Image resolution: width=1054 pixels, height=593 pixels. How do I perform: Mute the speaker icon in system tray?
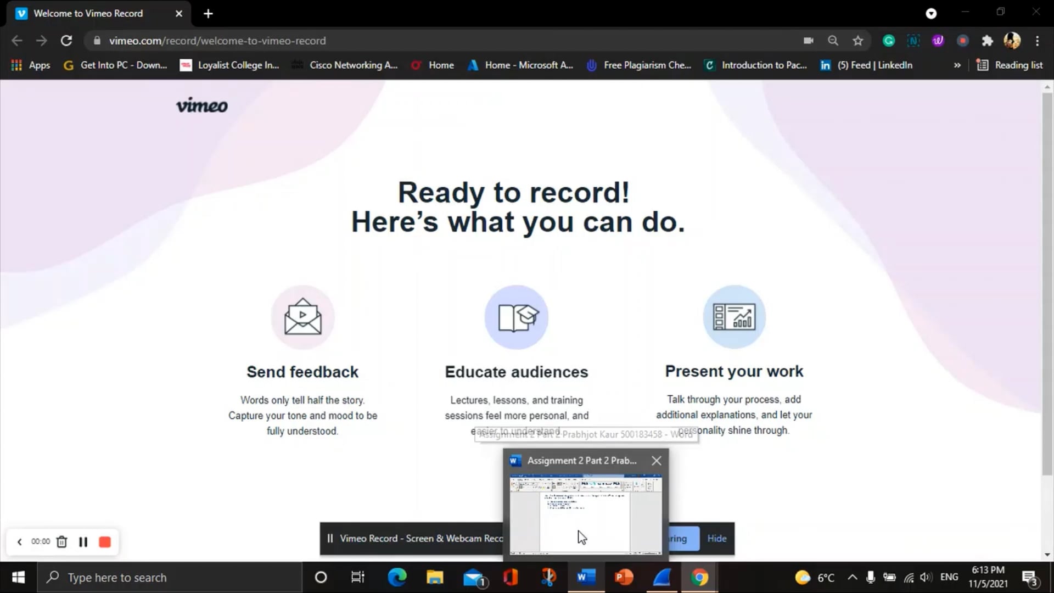point(927,577)
